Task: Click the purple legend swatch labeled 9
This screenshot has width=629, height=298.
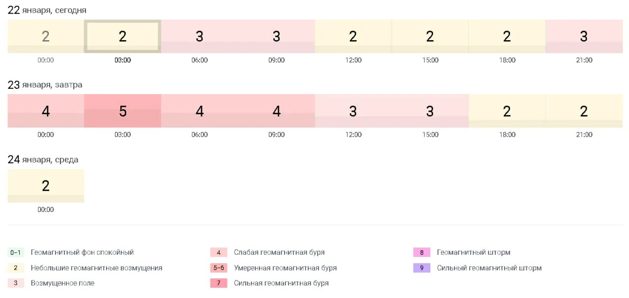Action: coord(422,268)
